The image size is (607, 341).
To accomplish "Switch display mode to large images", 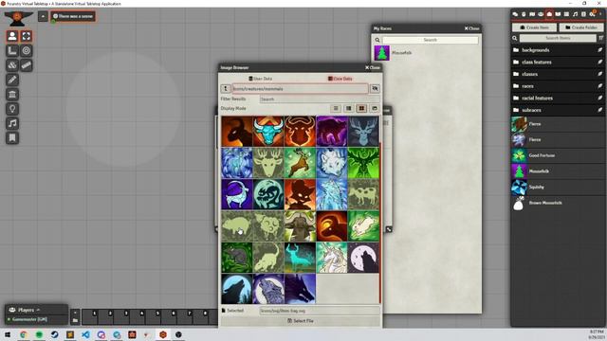I will tap(375, 109).
